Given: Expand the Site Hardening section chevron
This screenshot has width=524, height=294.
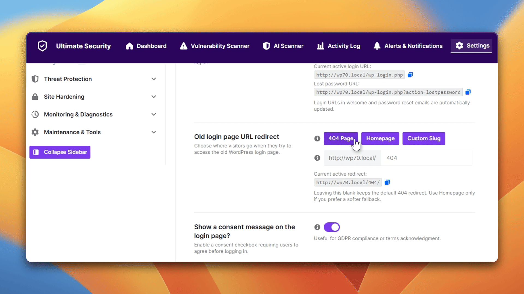Looking at the screenshot, I should coord(154,97).
